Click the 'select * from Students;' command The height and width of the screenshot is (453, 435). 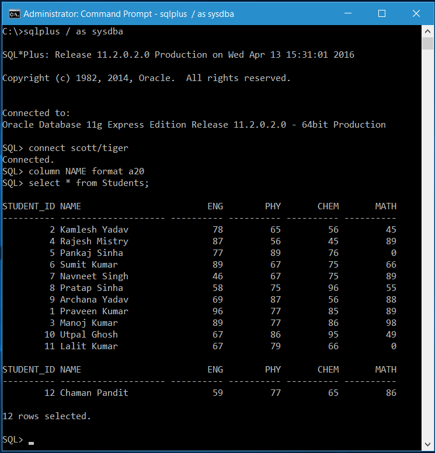(89, 183)
